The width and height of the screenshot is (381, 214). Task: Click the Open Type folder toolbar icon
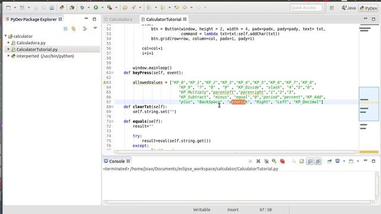pos(125,8)
